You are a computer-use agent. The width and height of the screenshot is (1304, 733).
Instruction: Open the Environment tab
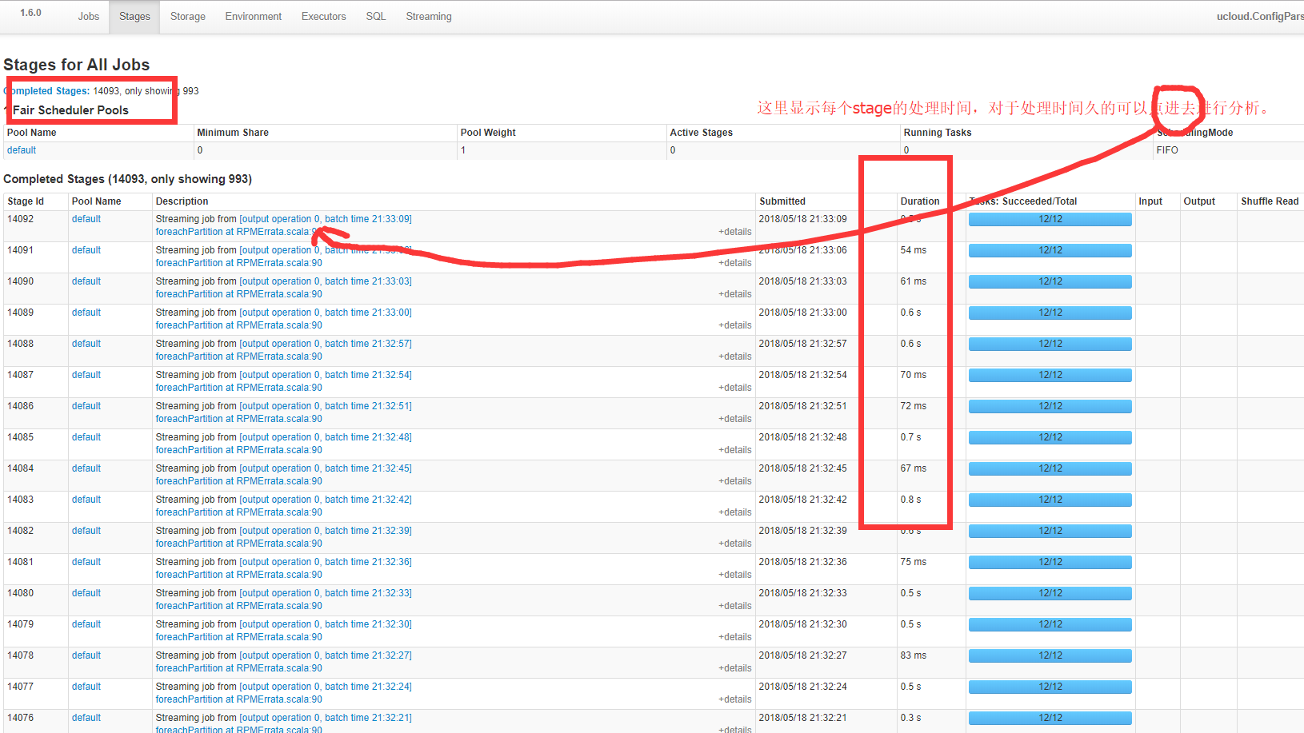254,16
